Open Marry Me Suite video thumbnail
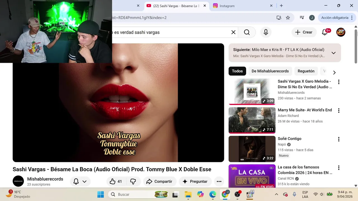The width and height of the screenshot is (358, 201). 252,120
